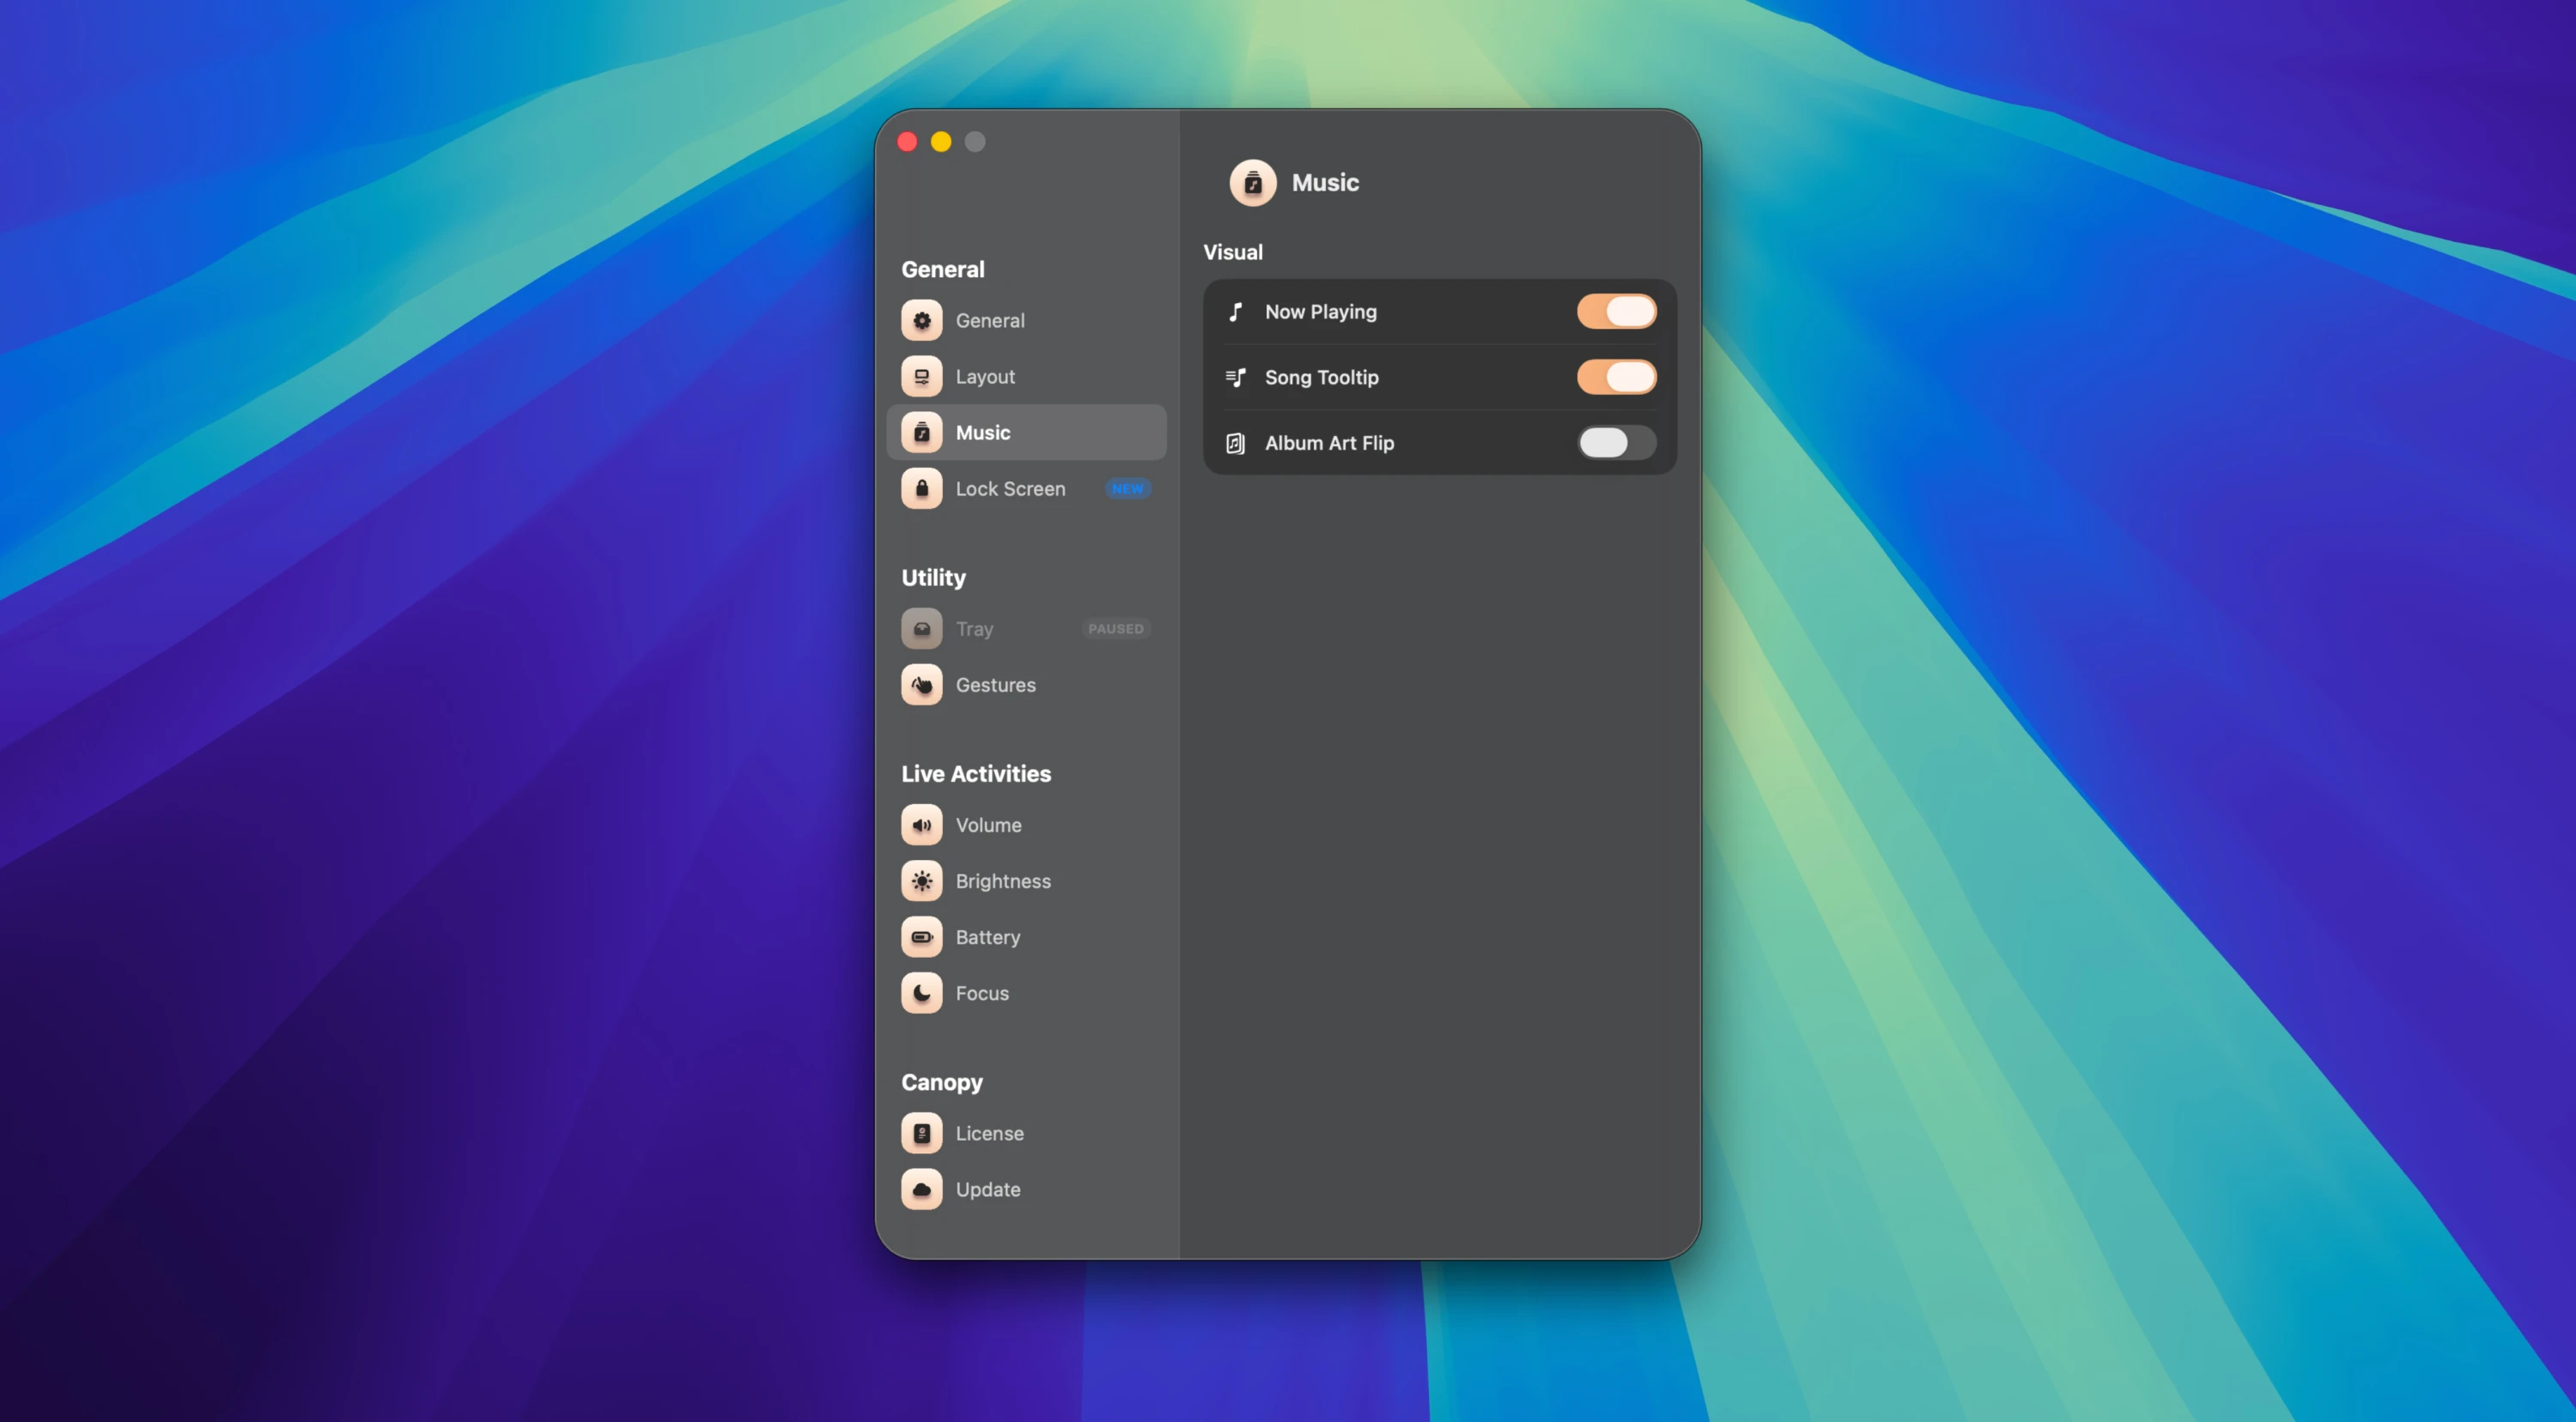This screenshot has height=1422, width=2576.
Task: Click the Canopy section heading
Action: point(941,1082)
